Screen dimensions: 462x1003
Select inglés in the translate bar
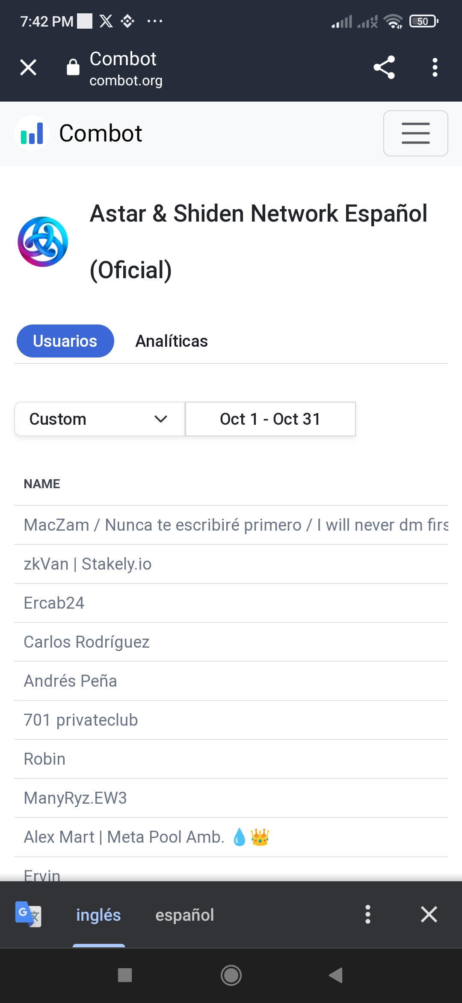click(x=98, y=915)
